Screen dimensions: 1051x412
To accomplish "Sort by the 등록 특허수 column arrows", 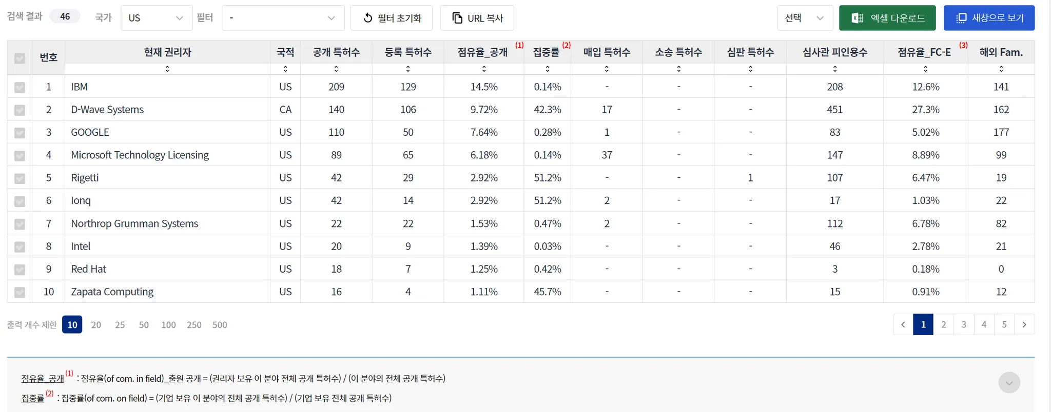I will point(408,69).
